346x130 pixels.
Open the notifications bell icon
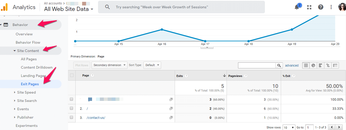[x=297, y=7]
